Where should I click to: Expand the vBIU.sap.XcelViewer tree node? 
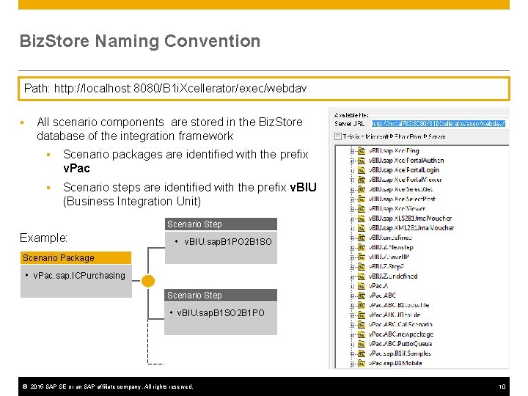[x=352, y=209]
